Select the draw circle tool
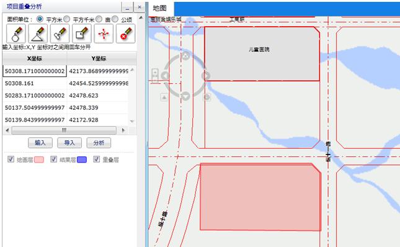The width and height of the screenshot is (400, 247). (x=16, y=34)
